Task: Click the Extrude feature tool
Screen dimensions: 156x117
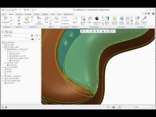Action: 65,20
